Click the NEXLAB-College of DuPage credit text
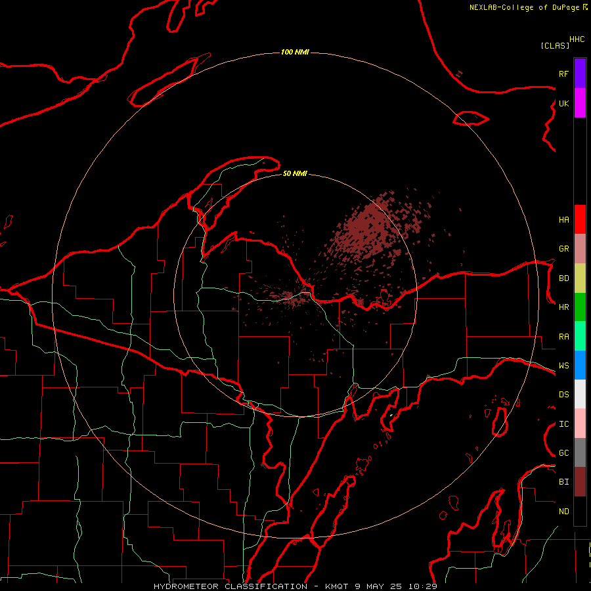This screenshot has height=591, width=591. pos(524,7)
